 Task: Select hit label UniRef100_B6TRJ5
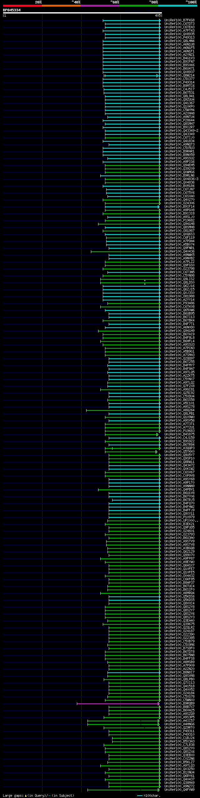[x=179, y=500]
